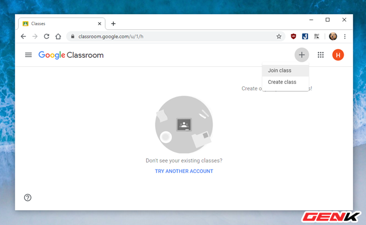Focus the address bar URL field

175,37
